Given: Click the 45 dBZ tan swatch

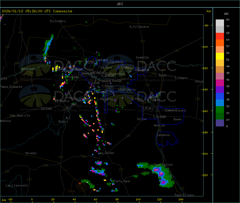Looking at the screenshot, I should coord(220,70).
